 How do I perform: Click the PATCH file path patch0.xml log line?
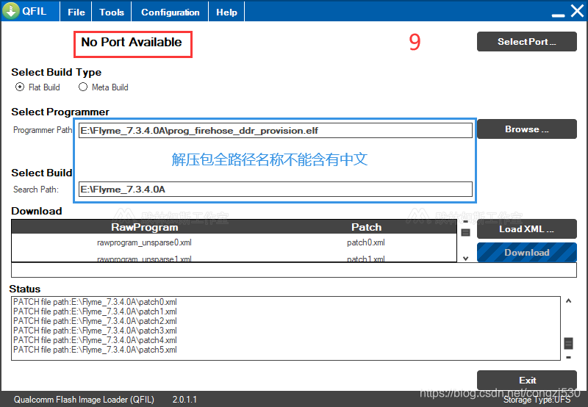tap(95, 302)
